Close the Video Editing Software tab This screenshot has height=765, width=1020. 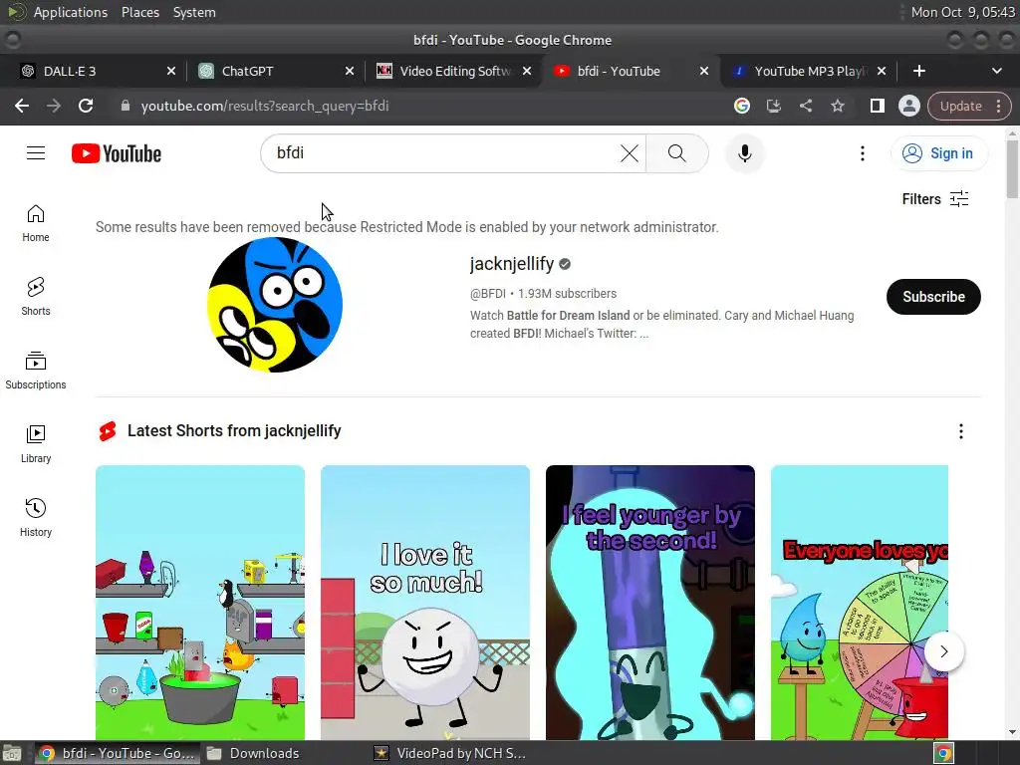tap(527, 71)
